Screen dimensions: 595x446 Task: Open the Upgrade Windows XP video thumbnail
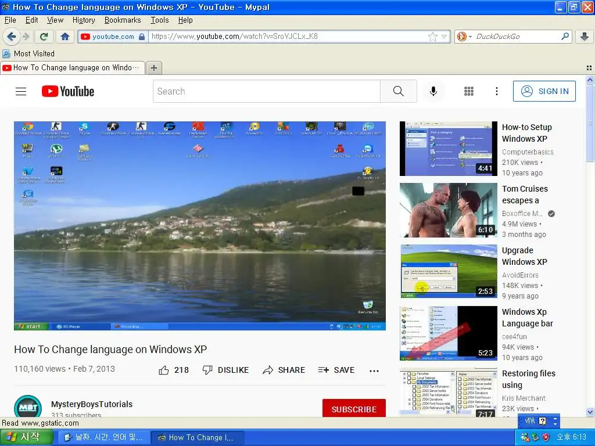pyautogui.click(x=449, y=272)
